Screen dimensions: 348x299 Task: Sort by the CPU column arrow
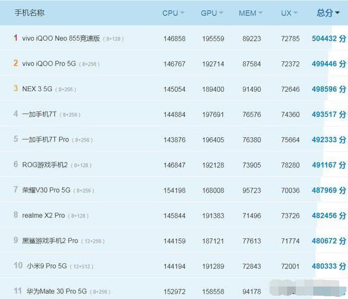(x=182, y=13)
